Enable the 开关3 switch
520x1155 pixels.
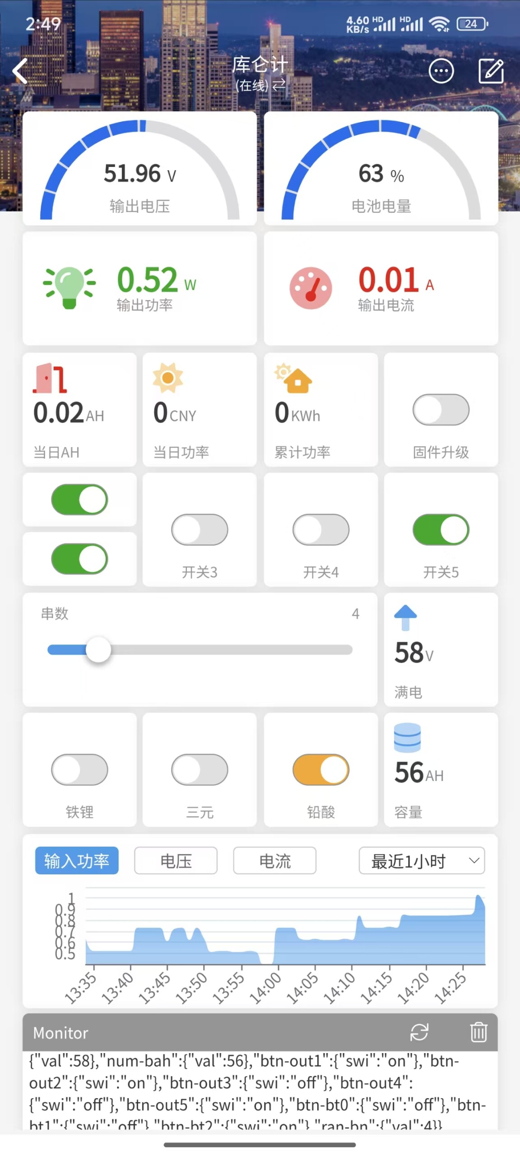[200, 530]
